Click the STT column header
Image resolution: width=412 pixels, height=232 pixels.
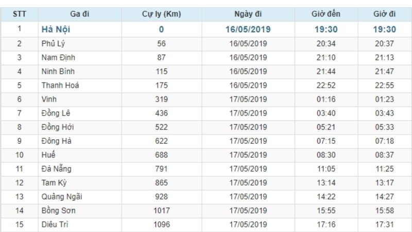coord(20,14)
